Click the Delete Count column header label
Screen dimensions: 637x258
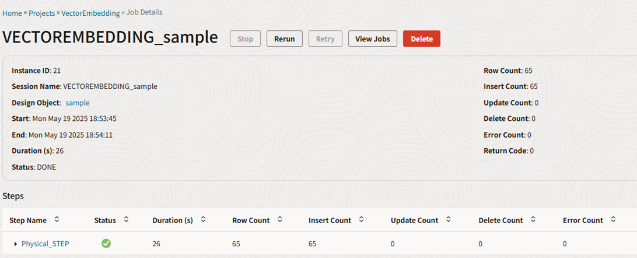tap(501, 220)
